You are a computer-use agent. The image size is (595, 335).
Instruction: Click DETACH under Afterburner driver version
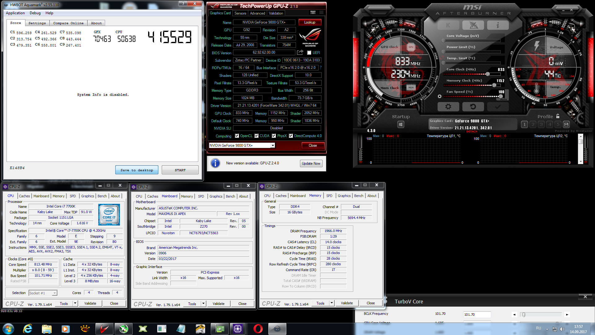click(x=472, y=132)
